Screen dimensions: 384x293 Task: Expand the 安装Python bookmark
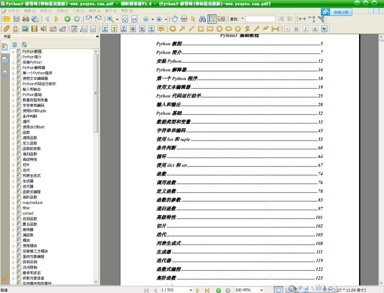point(13,62)
